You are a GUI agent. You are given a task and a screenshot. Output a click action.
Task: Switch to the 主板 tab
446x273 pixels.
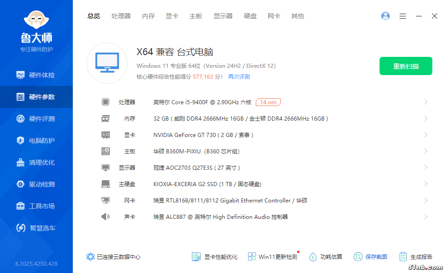click(196, 16)
